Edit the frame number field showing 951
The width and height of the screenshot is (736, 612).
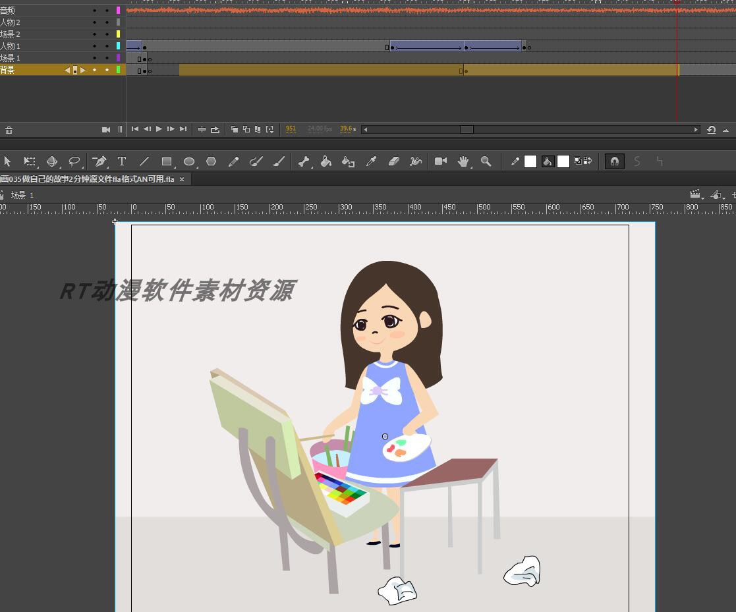coord(291,128)
